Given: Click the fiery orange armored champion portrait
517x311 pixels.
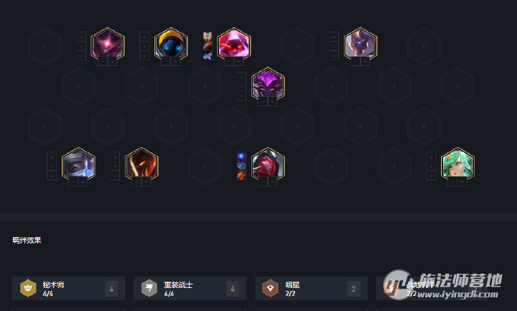Looking at the screenshot, I should coord(141,164).
